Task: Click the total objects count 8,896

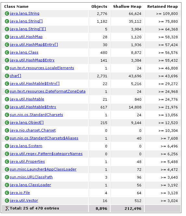Action: 101,209
